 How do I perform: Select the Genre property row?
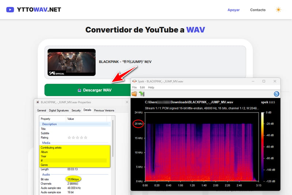tap(75, 165)
